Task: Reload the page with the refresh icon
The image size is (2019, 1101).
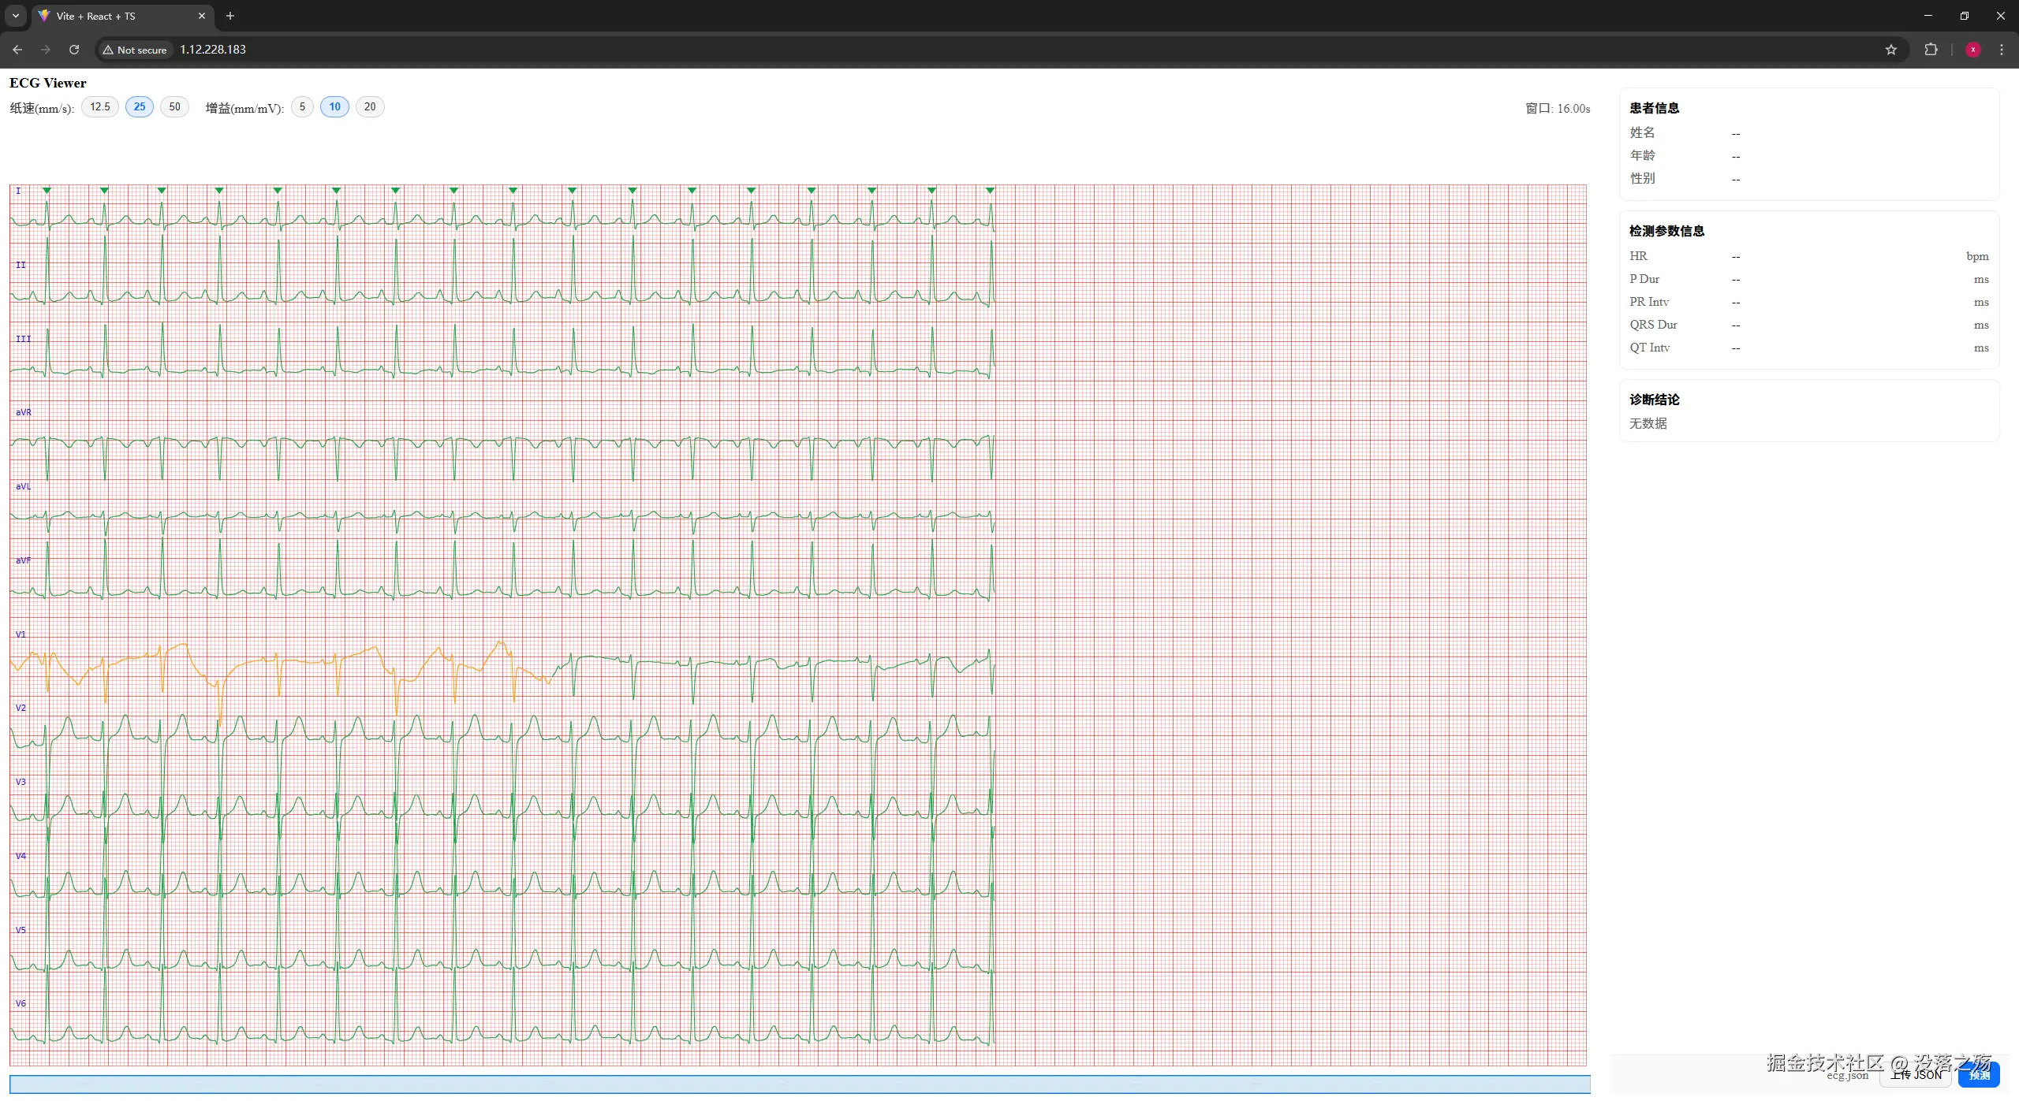Action: pos(74,49)
